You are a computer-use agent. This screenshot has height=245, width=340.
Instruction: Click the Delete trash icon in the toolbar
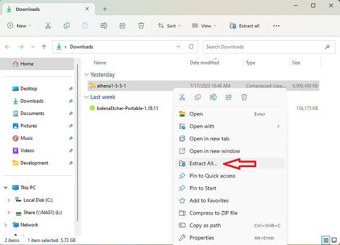click(141, 26)
